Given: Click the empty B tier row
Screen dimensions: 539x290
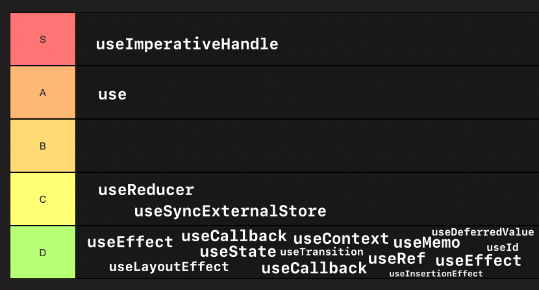Looking at the screenshot, I should point(307,146).
